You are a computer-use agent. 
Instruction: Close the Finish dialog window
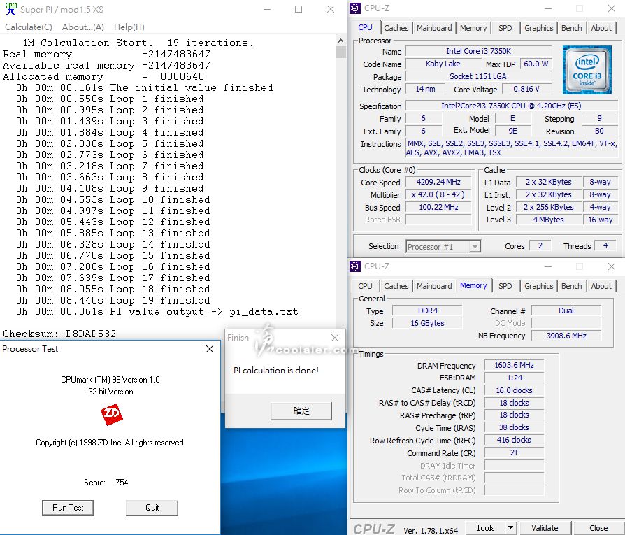334,337
